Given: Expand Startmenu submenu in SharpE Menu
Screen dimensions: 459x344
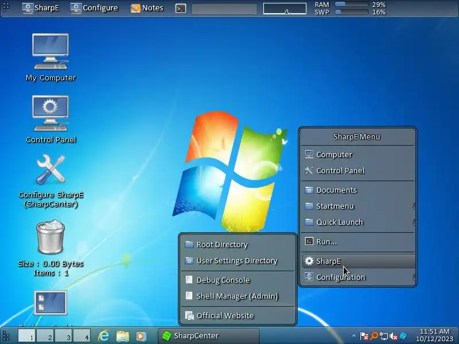Looking at the screenshot, I should pos(357,206).
